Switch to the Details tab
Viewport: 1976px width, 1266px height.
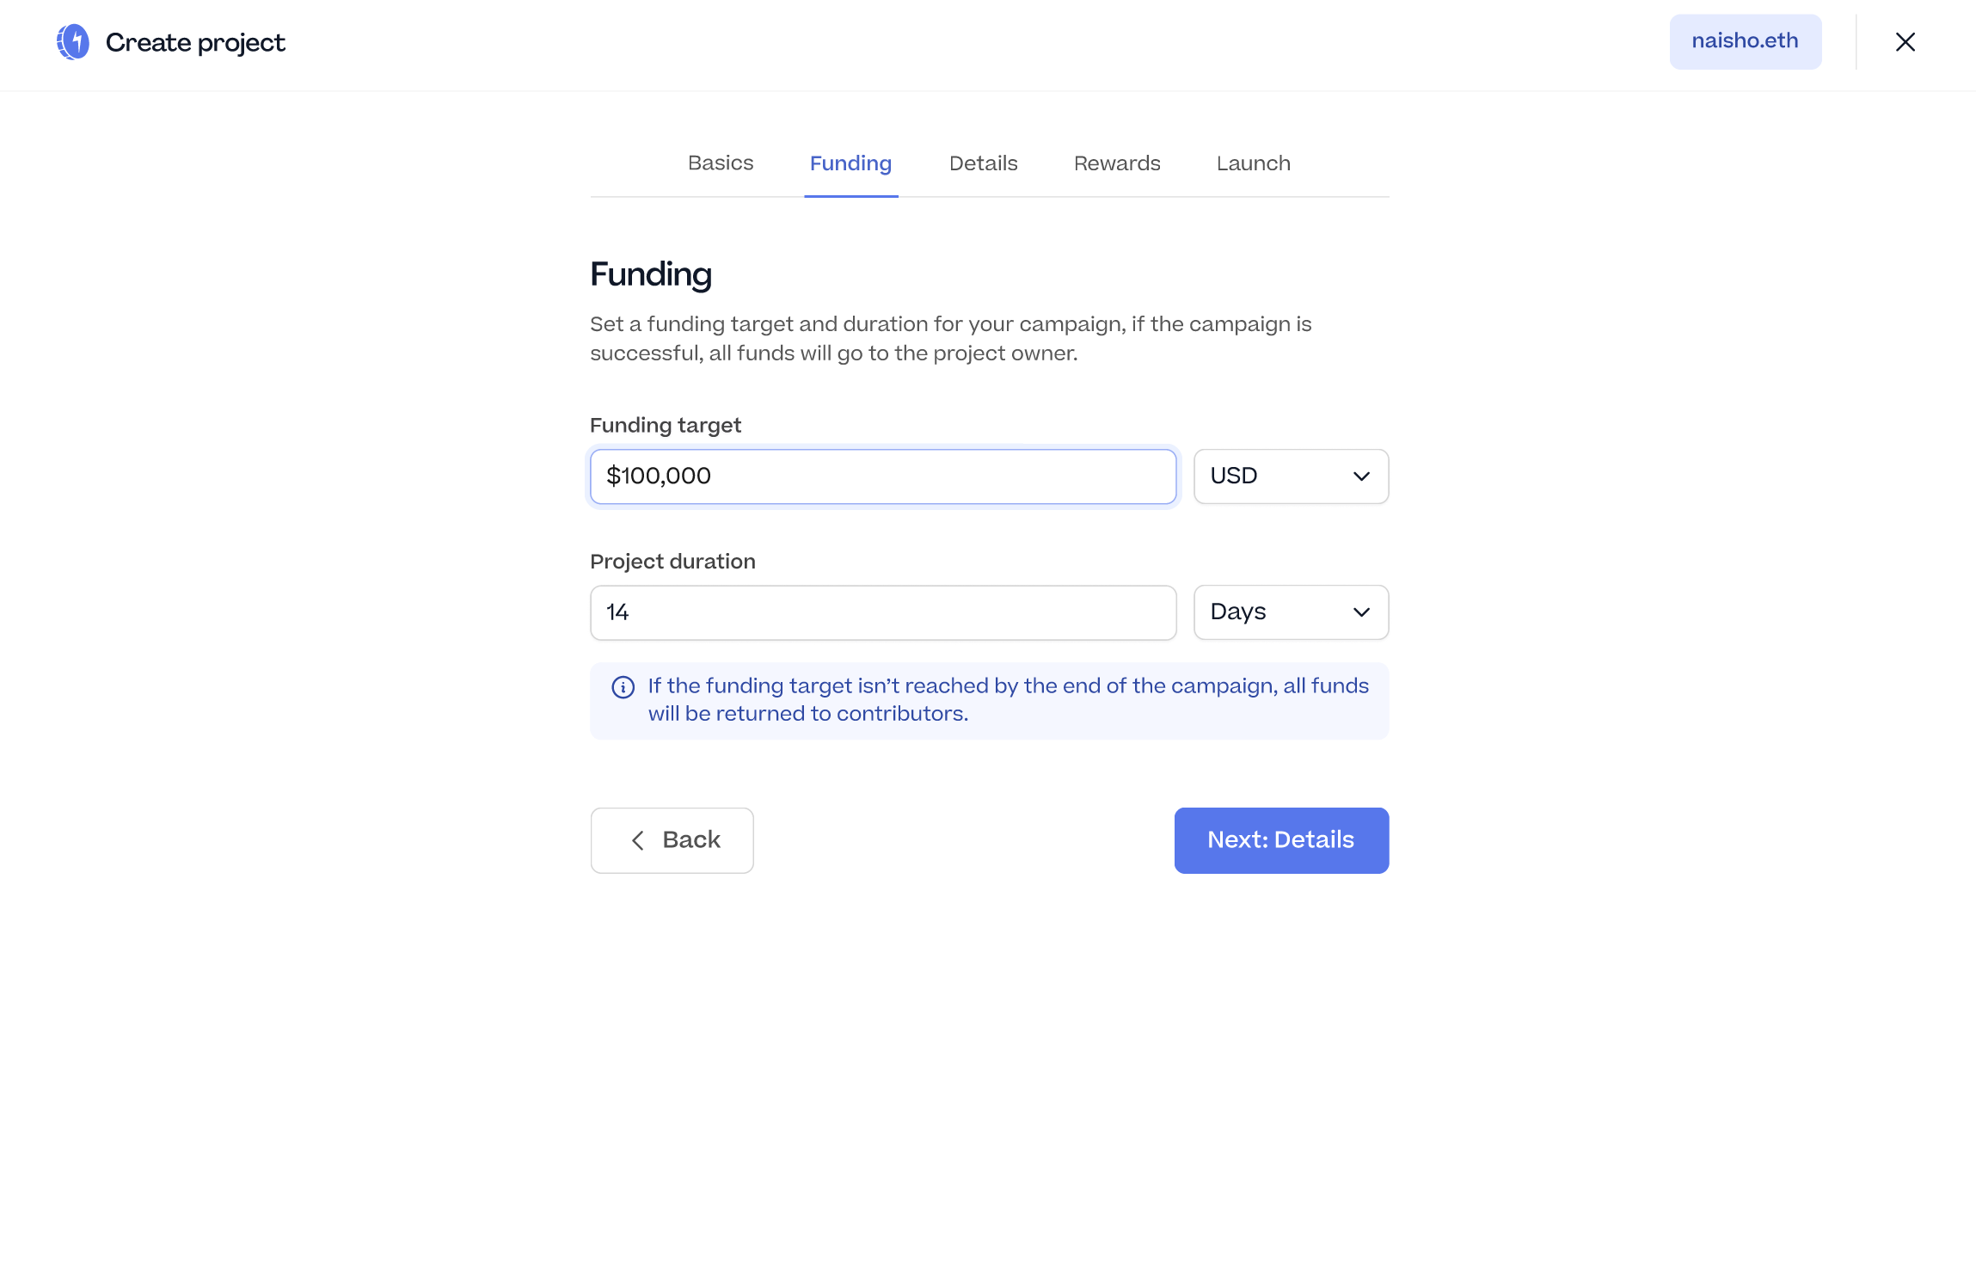tap(983, 163)
